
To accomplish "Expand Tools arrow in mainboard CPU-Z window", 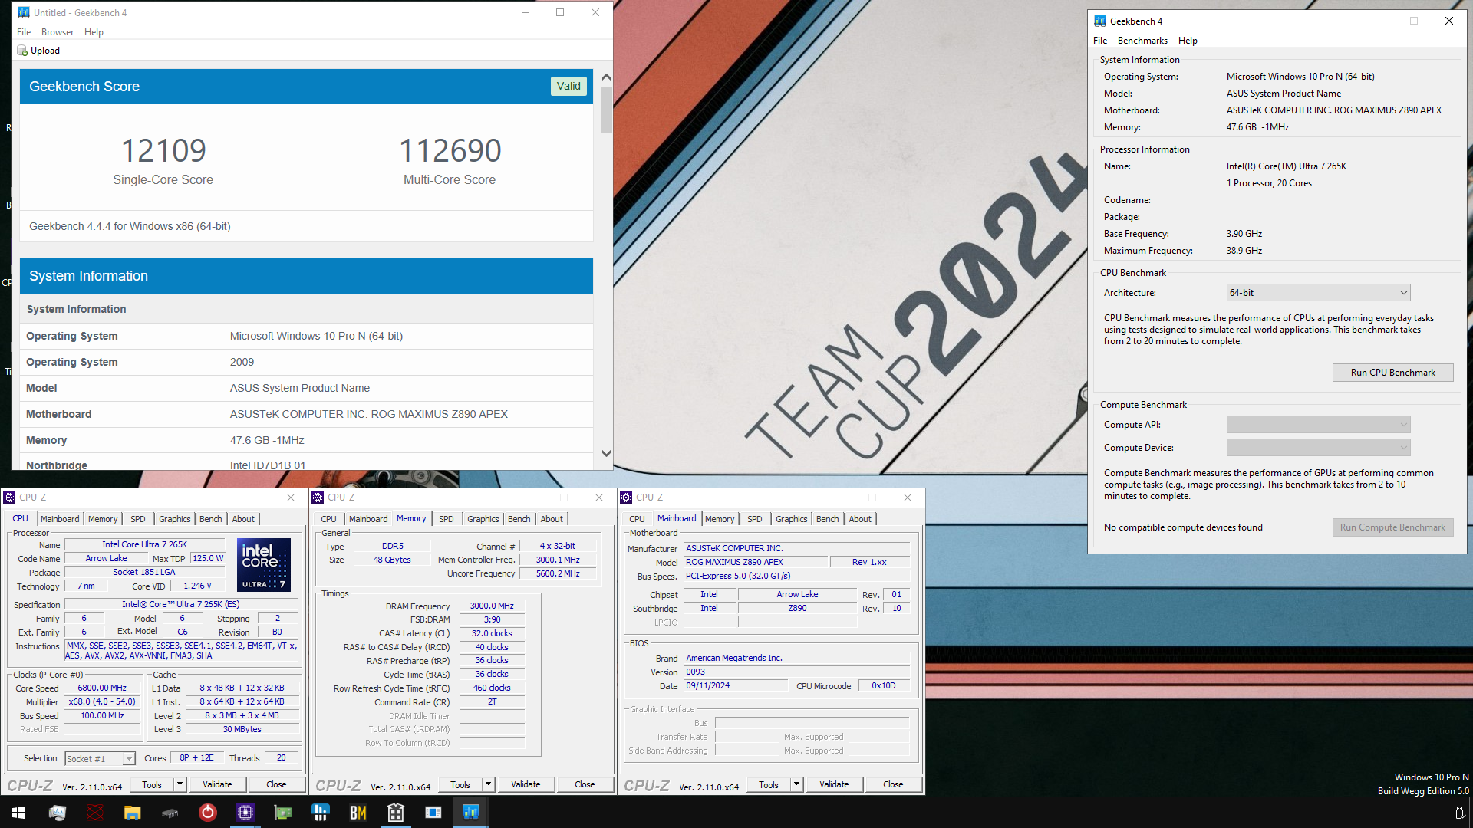I will click(x=796, y=784).
